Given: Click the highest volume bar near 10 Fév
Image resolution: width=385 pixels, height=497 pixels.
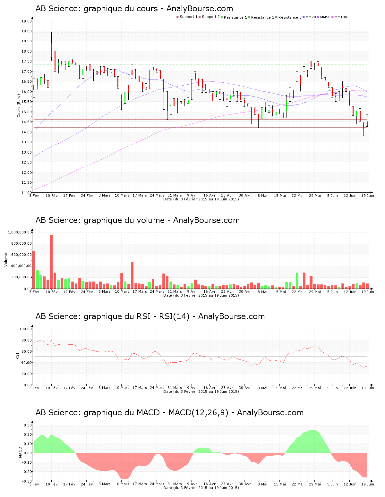Looking at the screenshot, I should (51, 262).
